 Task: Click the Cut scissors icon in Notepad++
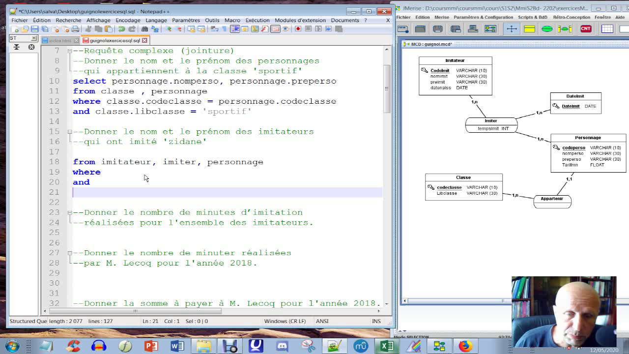[88, 29]
